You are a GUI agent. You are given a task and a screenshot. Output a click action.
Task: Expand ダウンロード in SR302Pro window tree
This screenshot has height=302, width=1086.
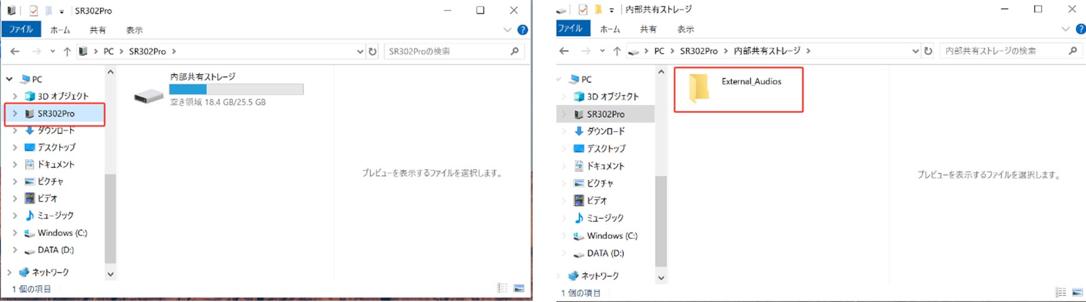(x=15, y=130)
